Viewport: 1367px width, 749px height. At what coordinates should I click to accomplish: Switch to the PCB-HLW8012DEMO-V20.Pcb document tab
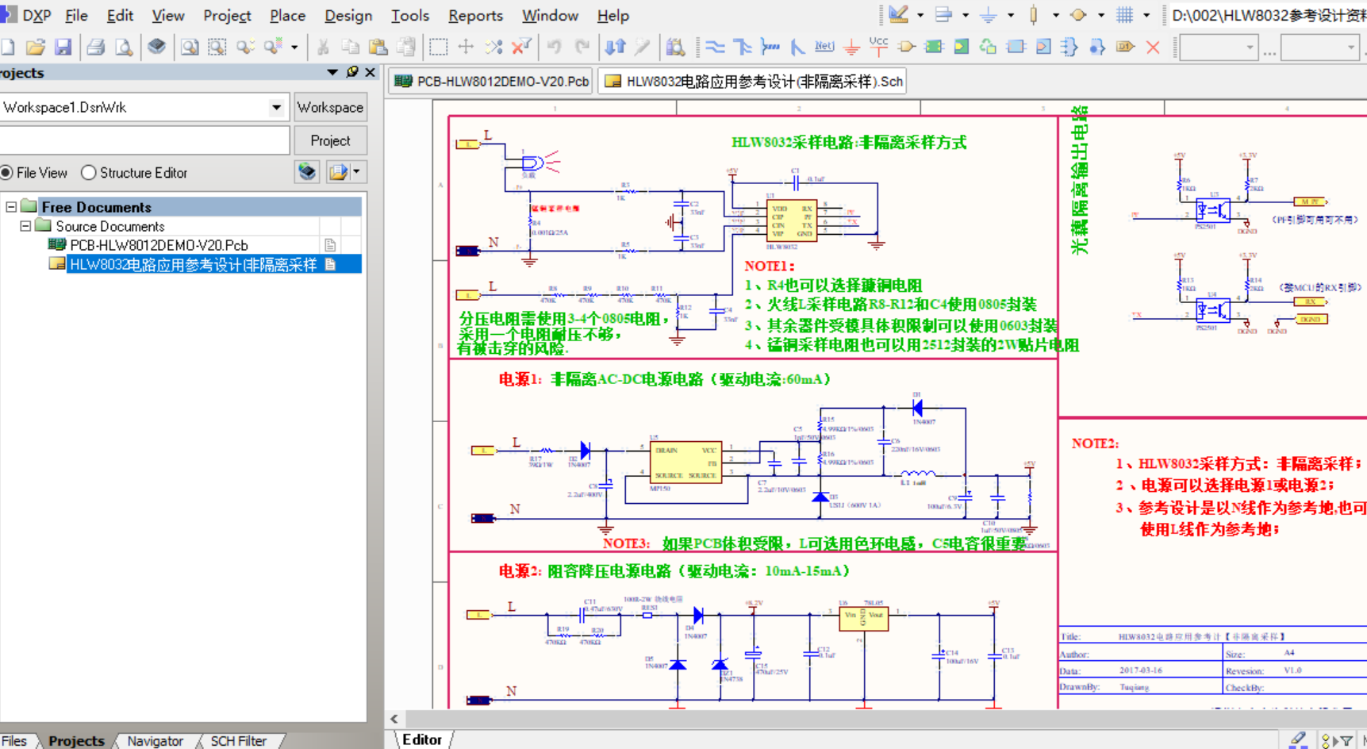492,81
